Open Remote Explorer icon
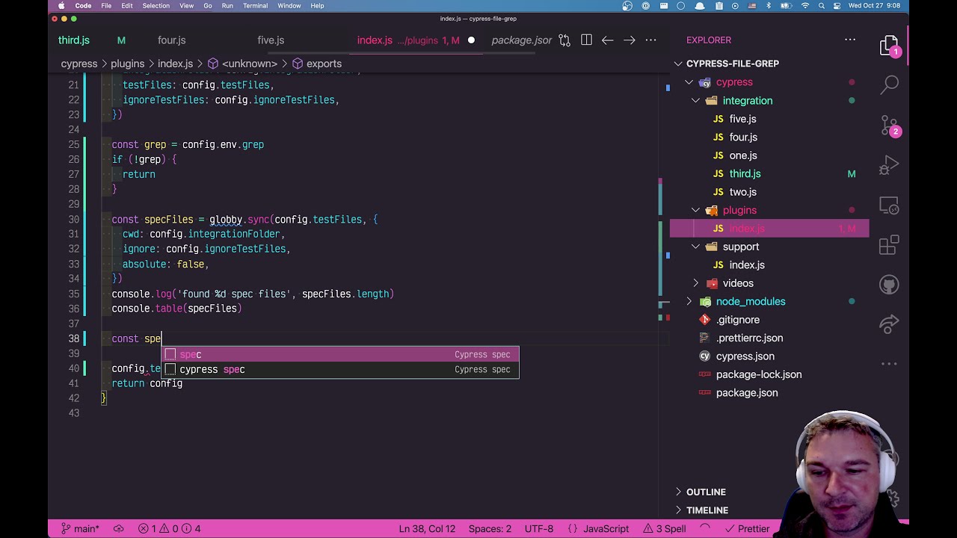957x538 pixels. (x=889, y=205)
